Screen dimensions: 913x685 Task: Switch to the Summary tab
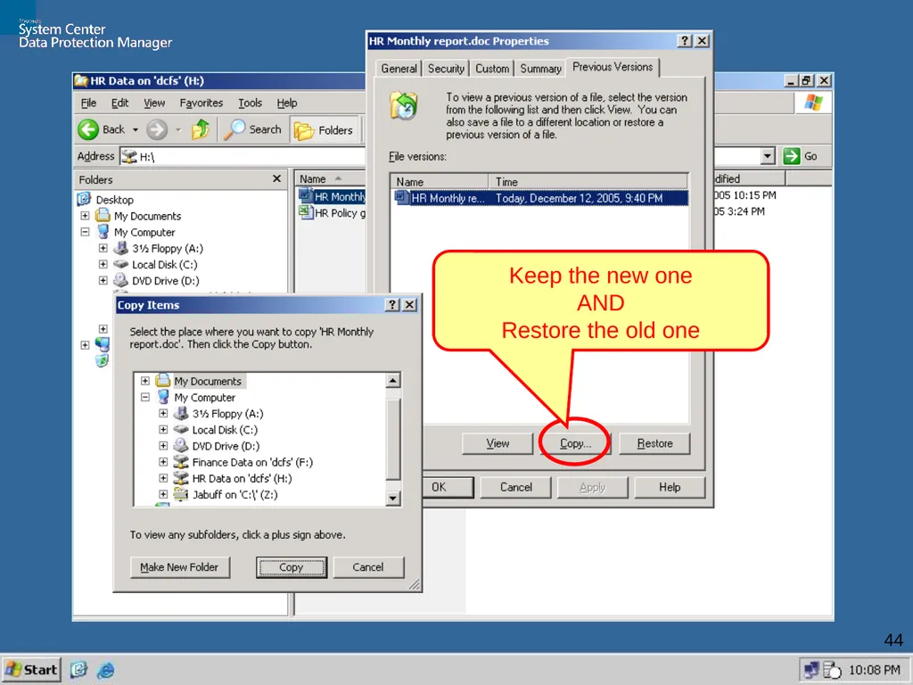click(540, 69)
